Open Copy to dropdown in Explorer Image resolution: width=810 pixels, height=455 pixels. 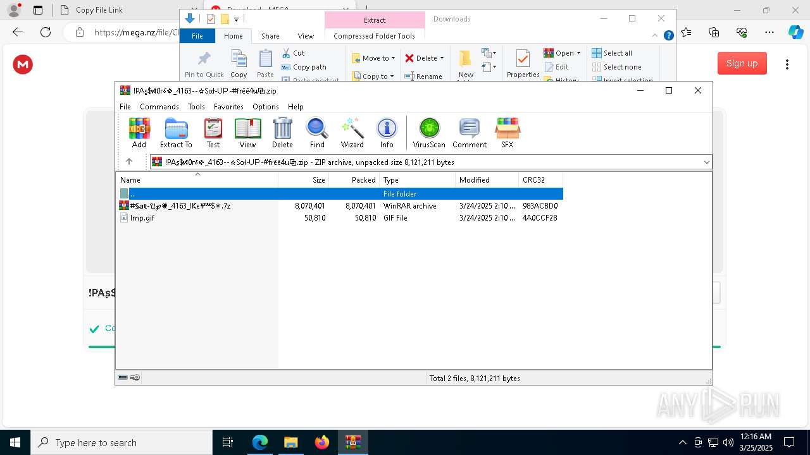[x=373, y=76]
